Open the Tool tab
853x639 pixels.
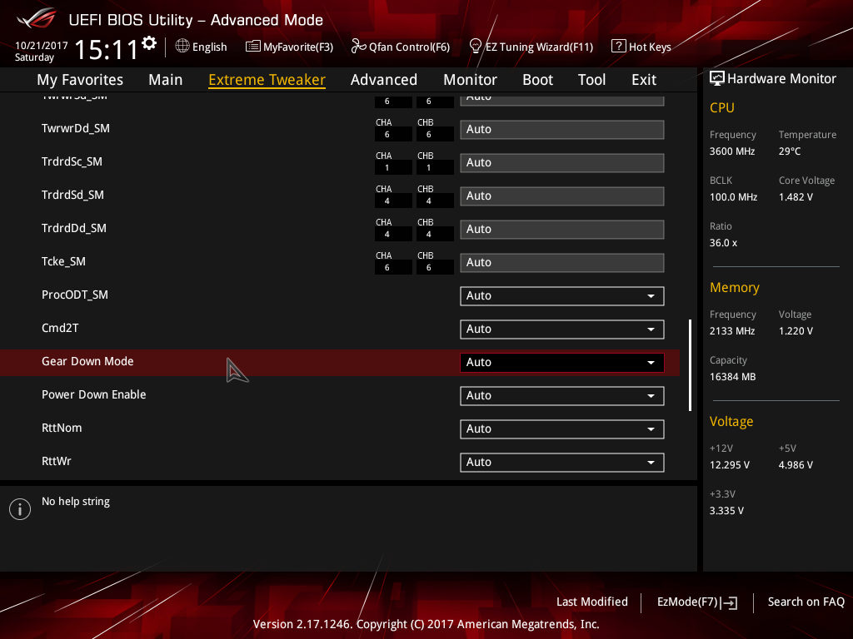pyautogui.click(x=592, y=80)
